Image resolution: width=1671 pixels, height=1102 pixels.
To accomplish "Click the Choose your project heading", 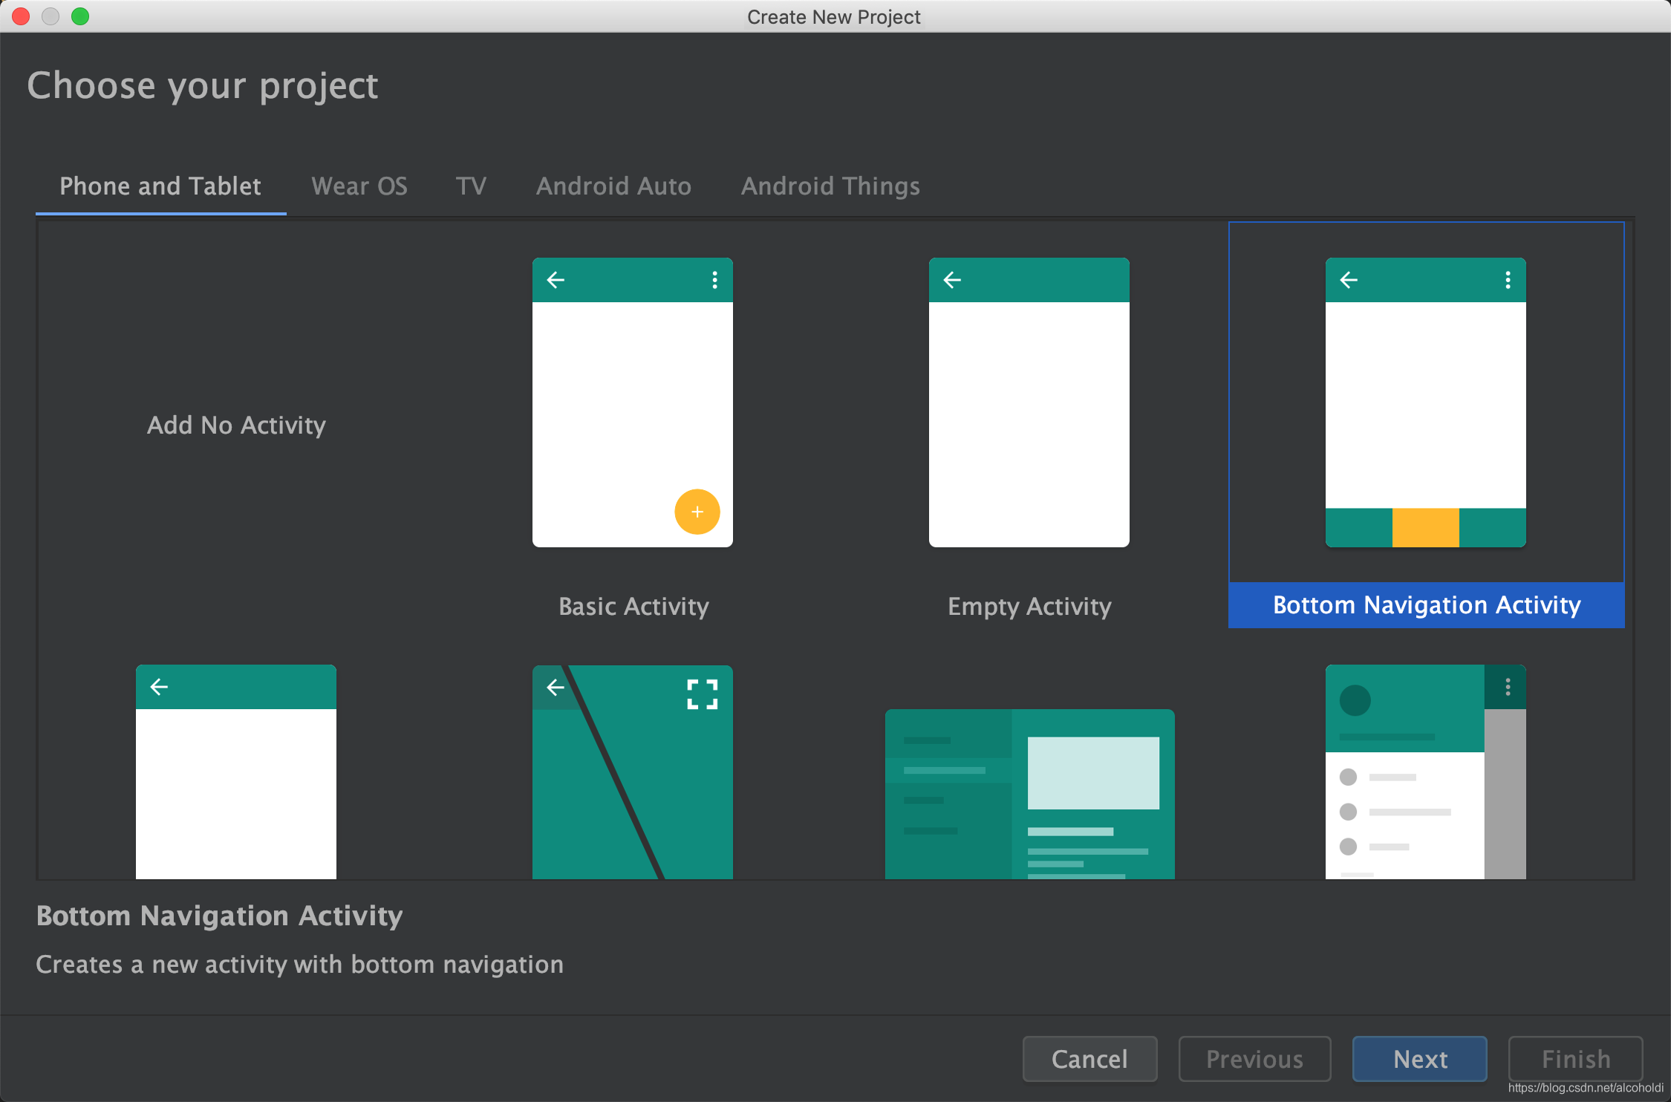I will [x=203, y=86].
